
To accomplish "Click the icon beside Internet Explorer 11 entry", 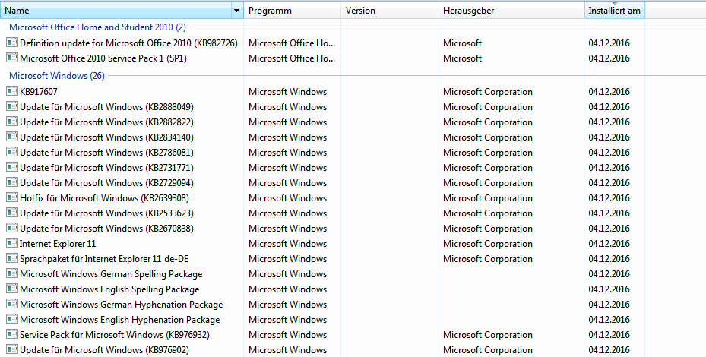I will [x=12, y=244].
